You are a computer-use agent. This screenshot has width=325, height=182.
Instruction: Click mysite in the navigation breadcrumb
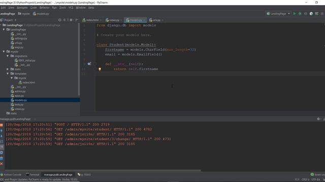pos(24,14)
